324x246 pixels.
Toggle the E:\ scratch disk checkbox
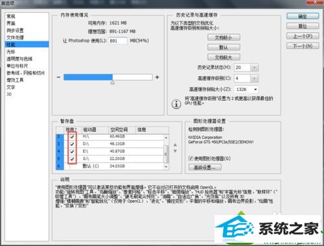coord(72,152)
